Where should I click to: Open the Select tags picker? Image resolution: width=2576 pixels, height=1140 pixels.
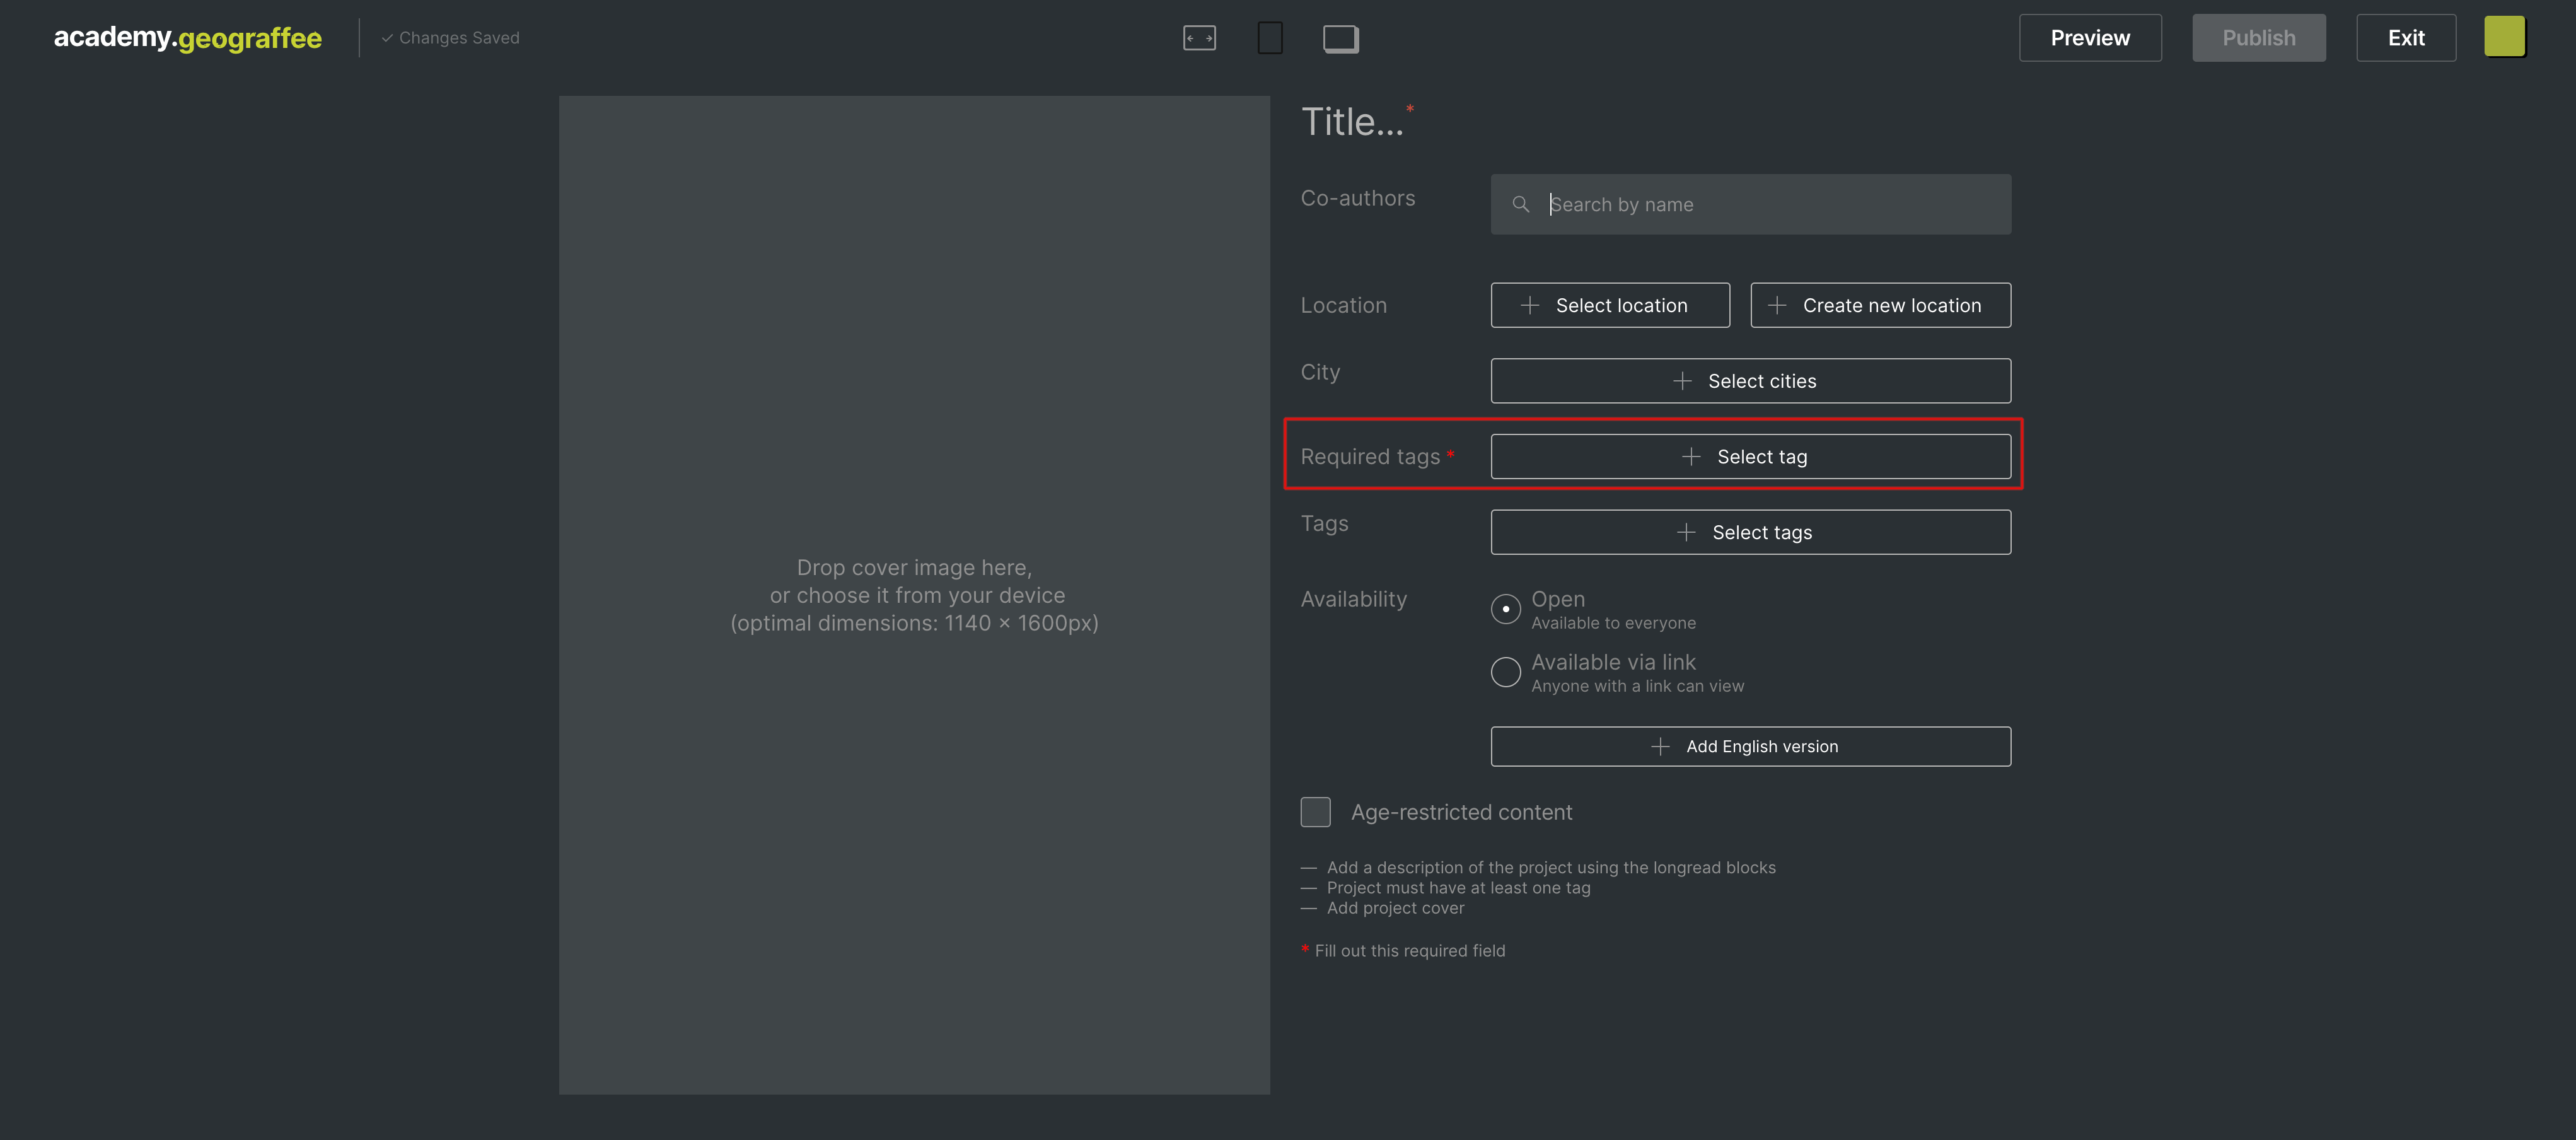coord(1750,533)
